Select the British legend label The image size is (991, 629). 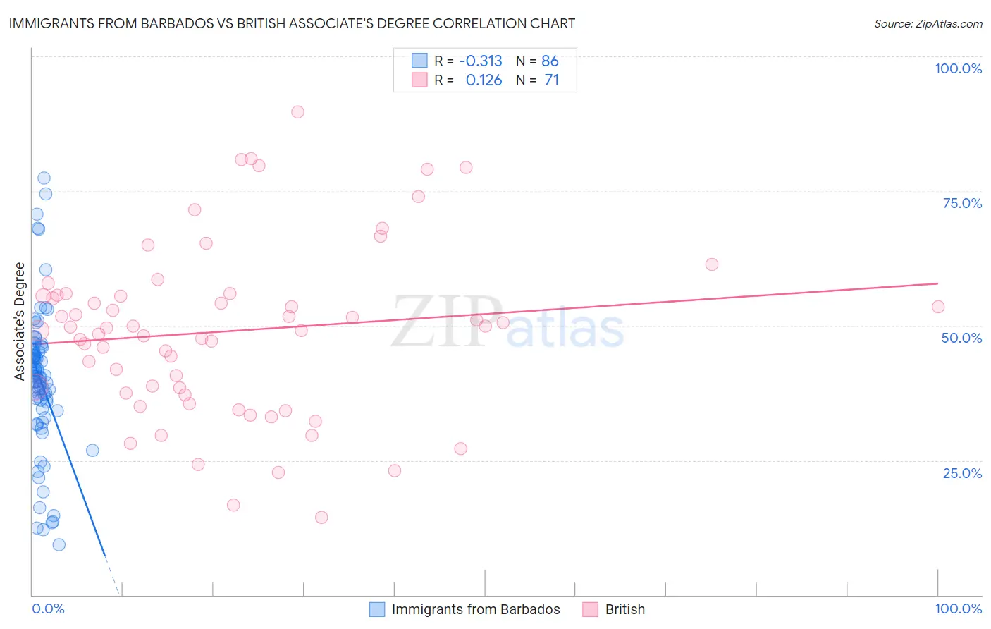(625, 609)
